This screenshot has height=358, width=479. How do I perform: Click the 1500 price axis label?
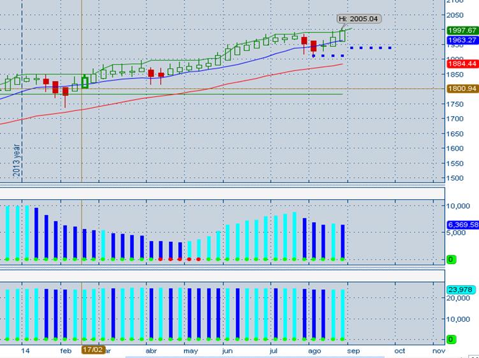[x=455, y=178]
